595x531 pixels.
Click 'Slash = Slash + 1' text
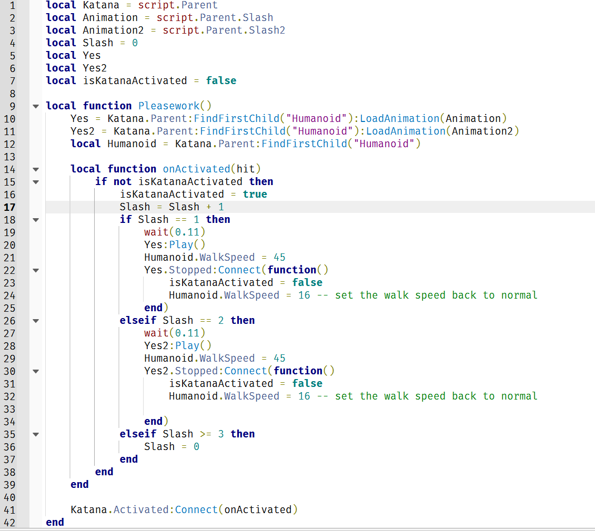172,207
